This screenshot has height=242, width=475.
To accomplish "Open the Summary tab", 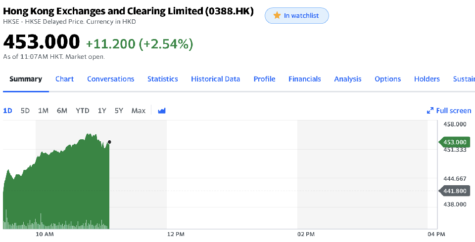I will (26, 79).
